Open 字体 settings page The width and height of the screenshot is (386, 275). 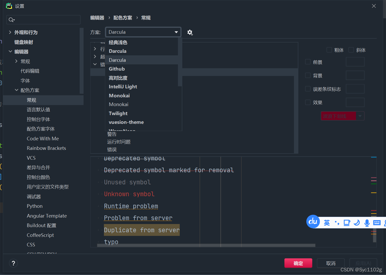click(25, 81)
